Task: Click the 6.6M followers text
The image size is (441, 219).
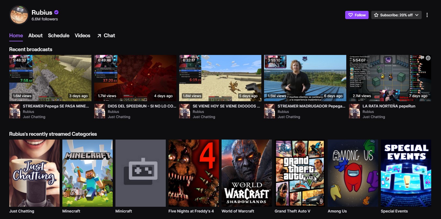Action: coord(45,19)
